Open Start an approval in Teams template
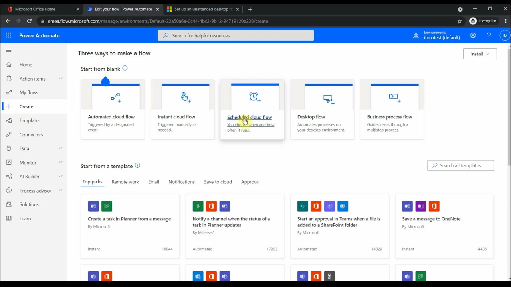Image resolution: width=511 pixels, height=287 pixels. 340,226
